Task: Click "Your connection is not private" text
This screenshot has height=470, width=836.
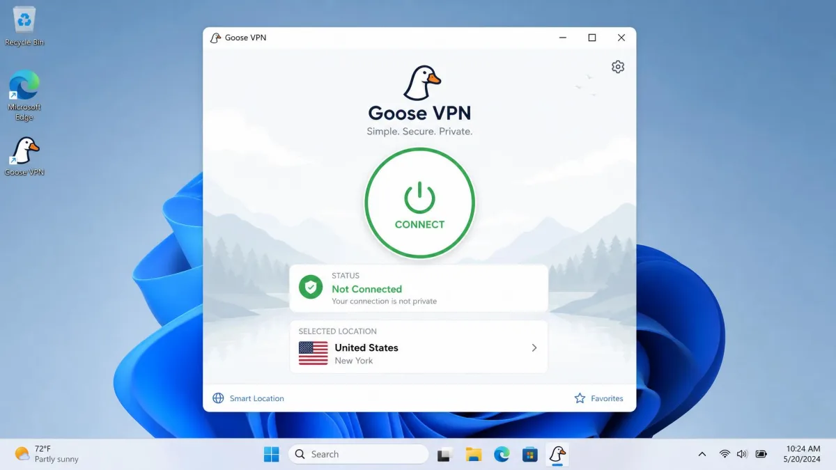Action: coord(385,301)
